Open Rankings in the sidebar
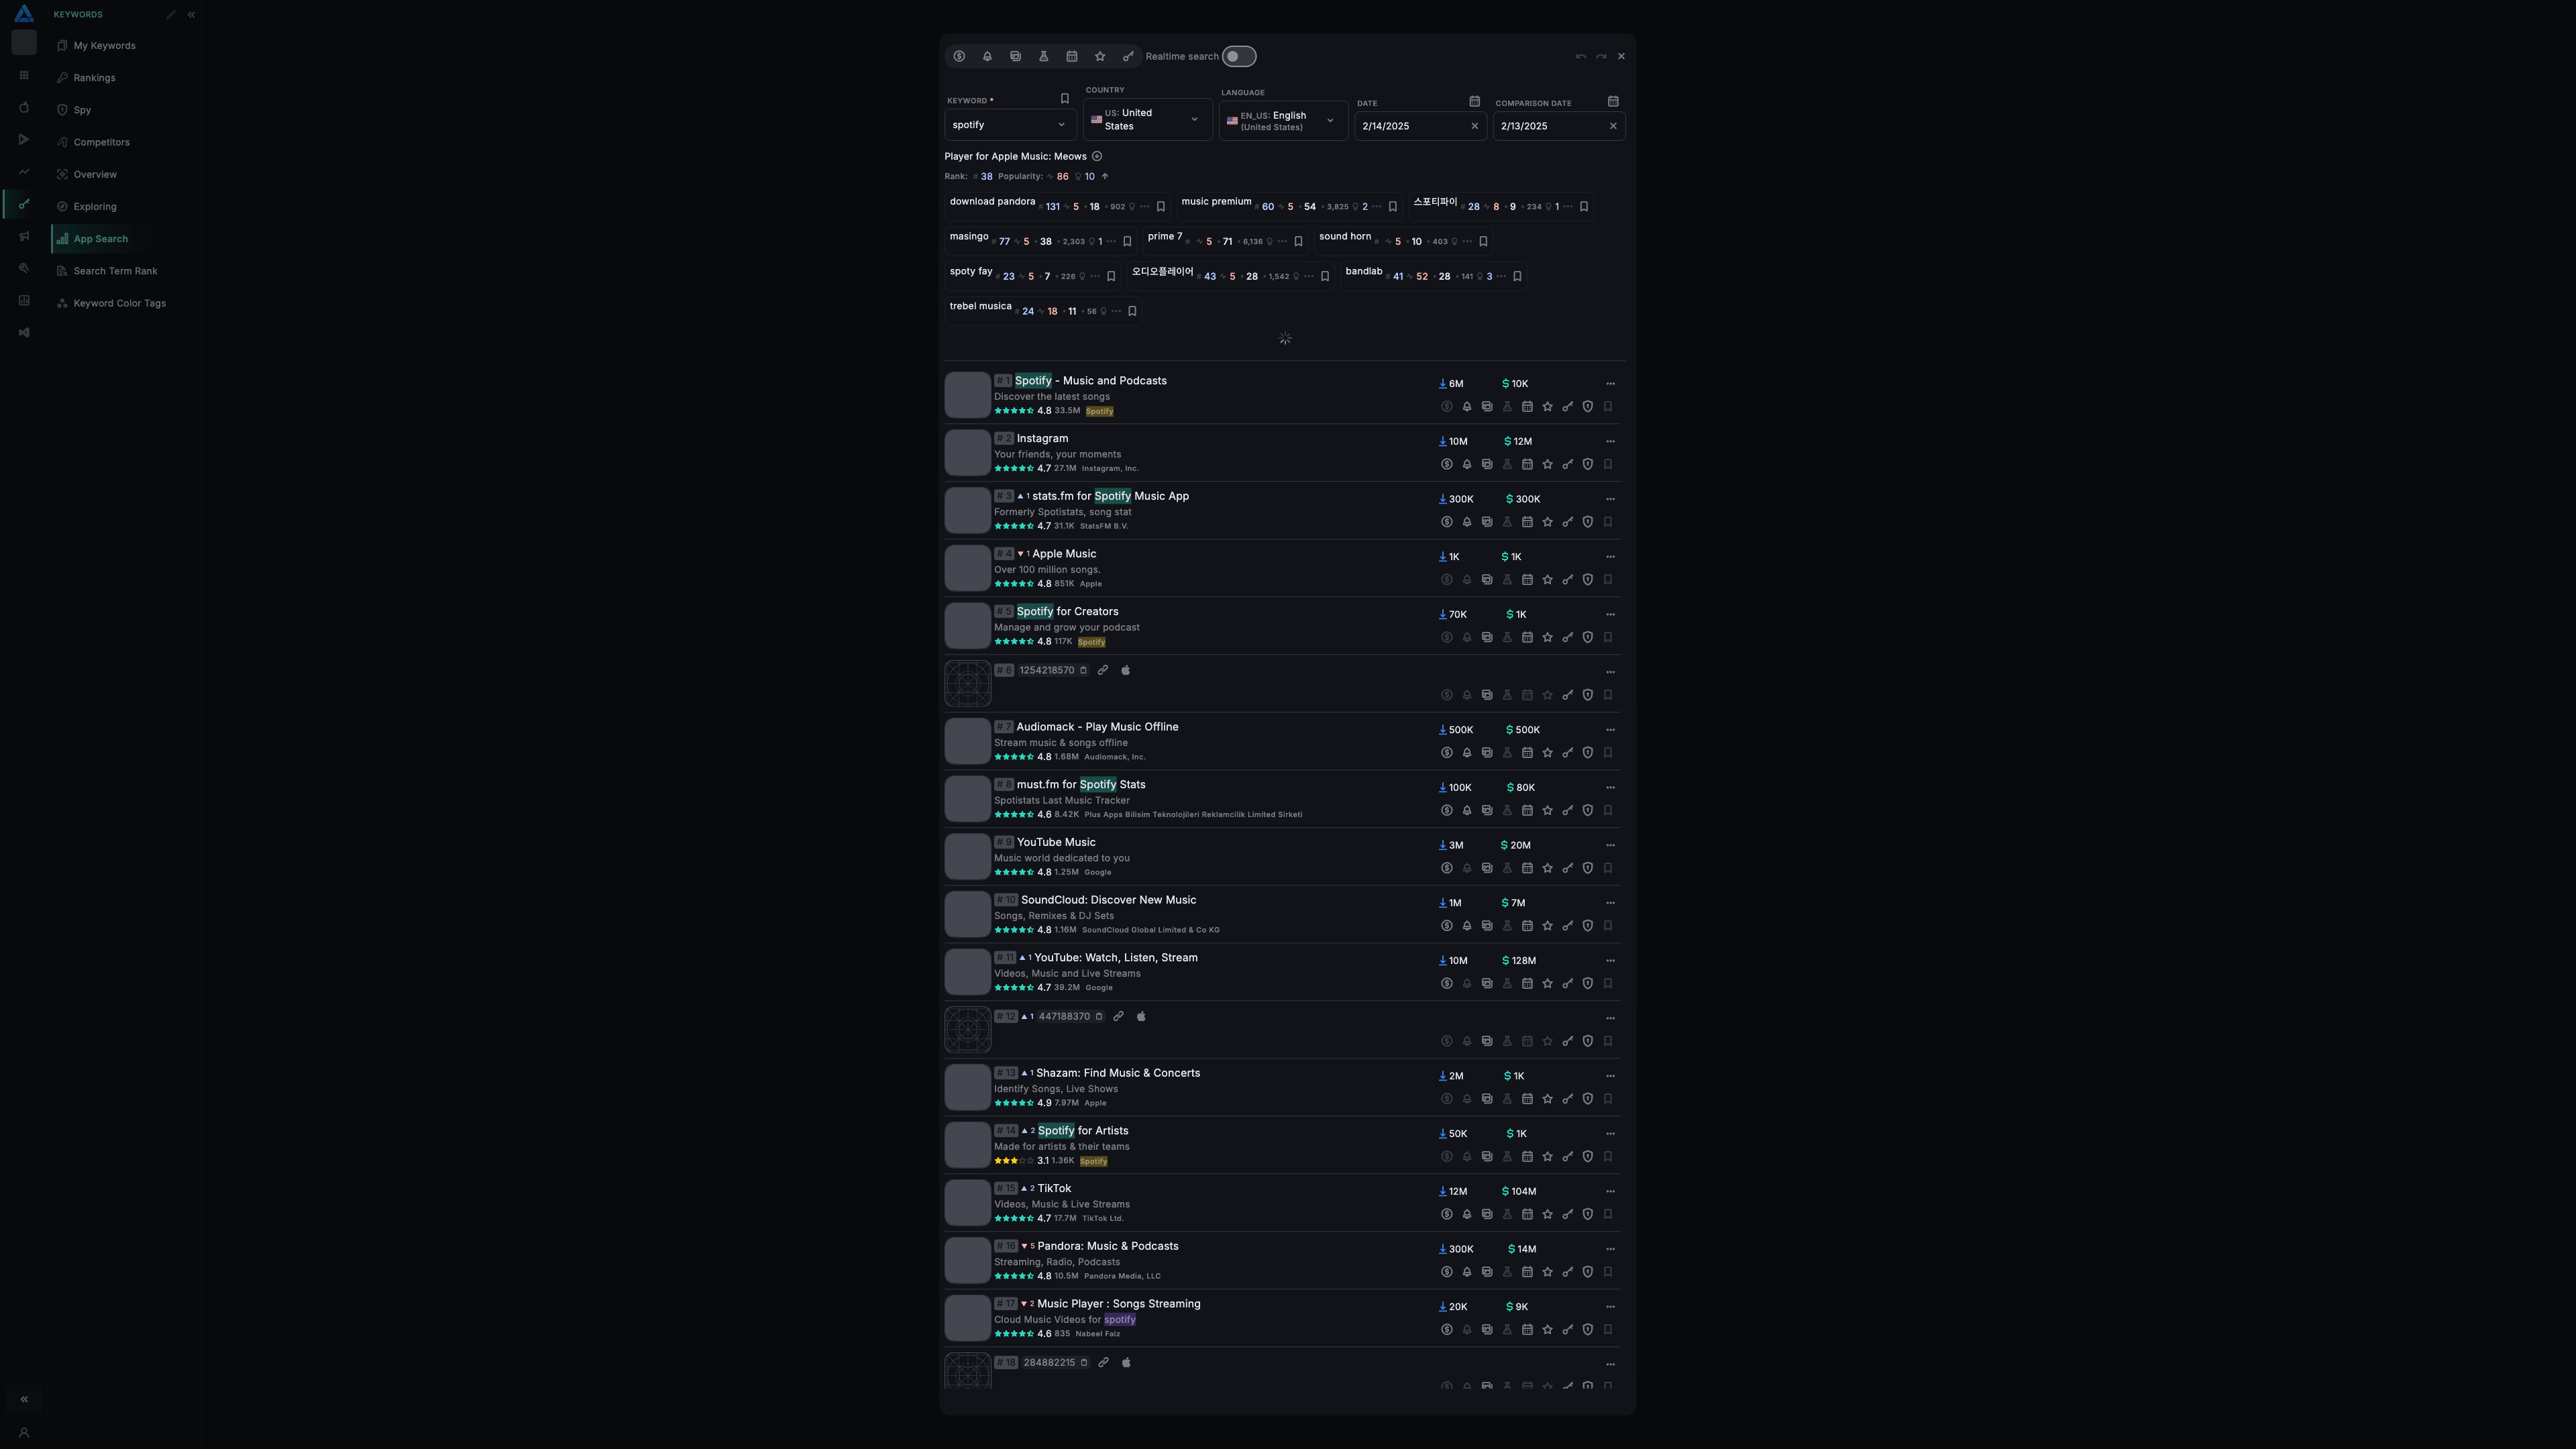Image resolution: width=2576 pixels, height=1449 pixels. pyautogui.click(x=94, y=78)
